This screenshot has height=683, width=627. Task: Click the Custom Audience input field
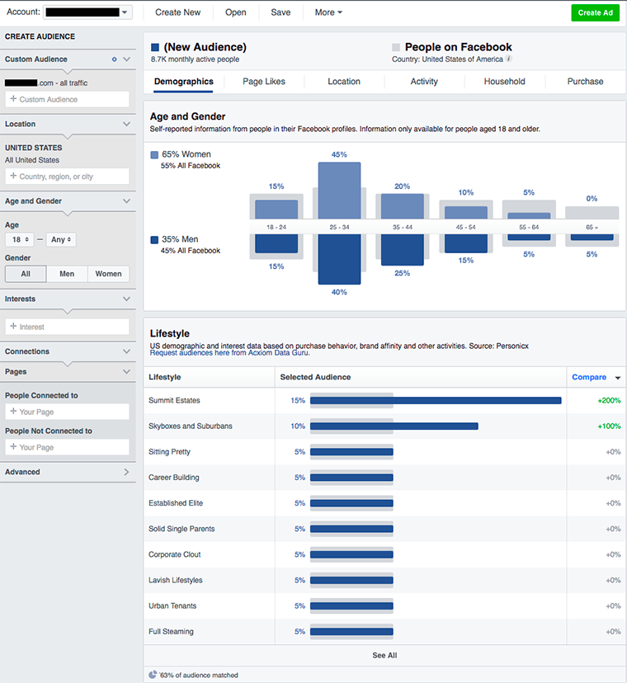point(67,99)
